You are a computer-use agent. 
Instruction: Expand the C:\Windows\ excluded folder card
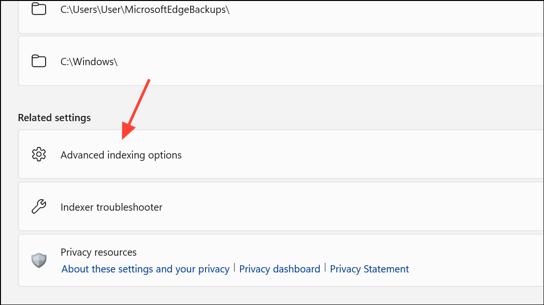pyautogui.click(x=281, y=61)
